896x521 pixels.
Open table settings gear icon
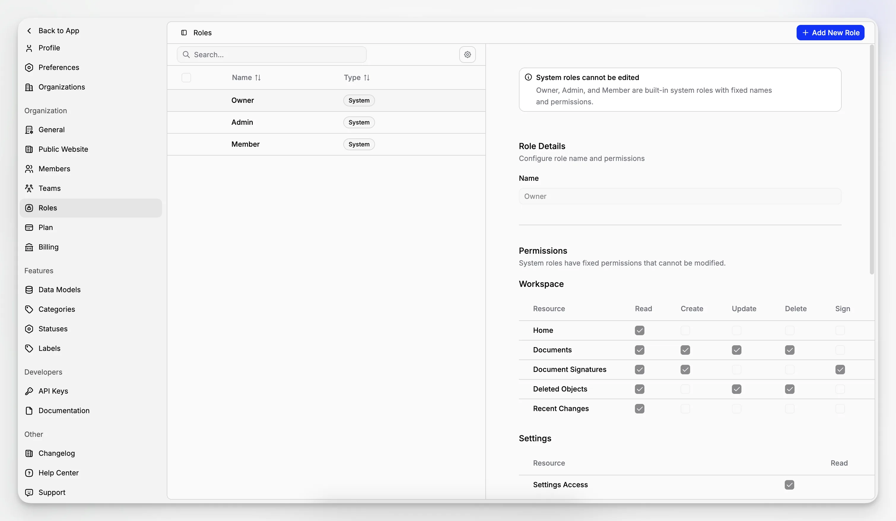468,54
